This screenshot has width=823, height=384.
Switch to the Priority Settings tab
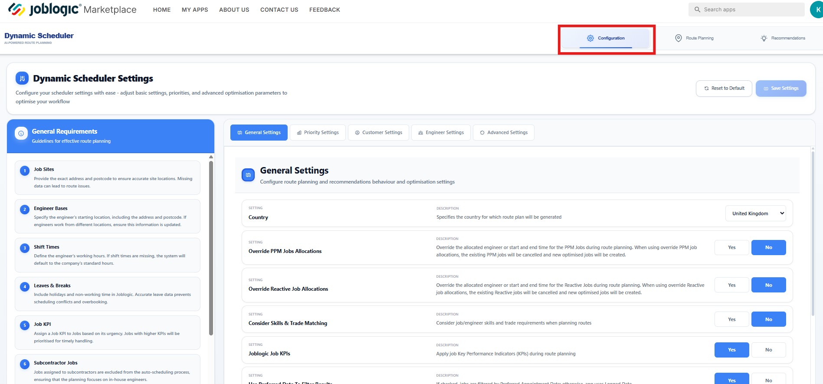[x=318, y=132]
